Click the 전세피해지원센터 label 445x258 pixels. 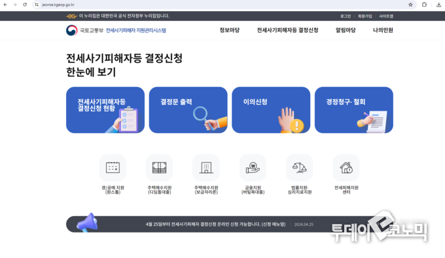(346, 190)
